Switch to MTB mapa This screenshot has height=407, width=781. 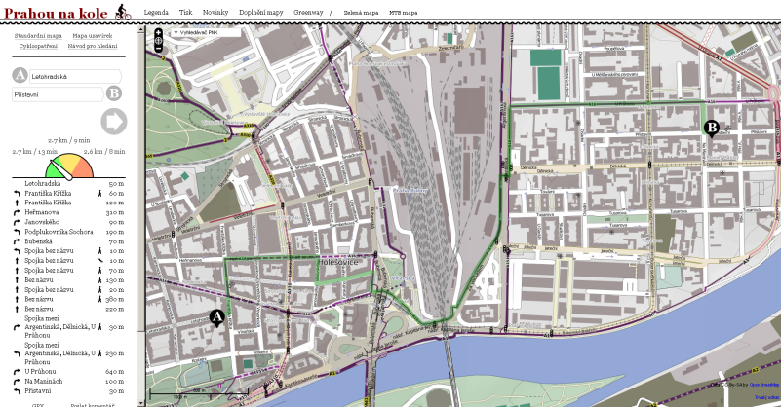point(404,13)
